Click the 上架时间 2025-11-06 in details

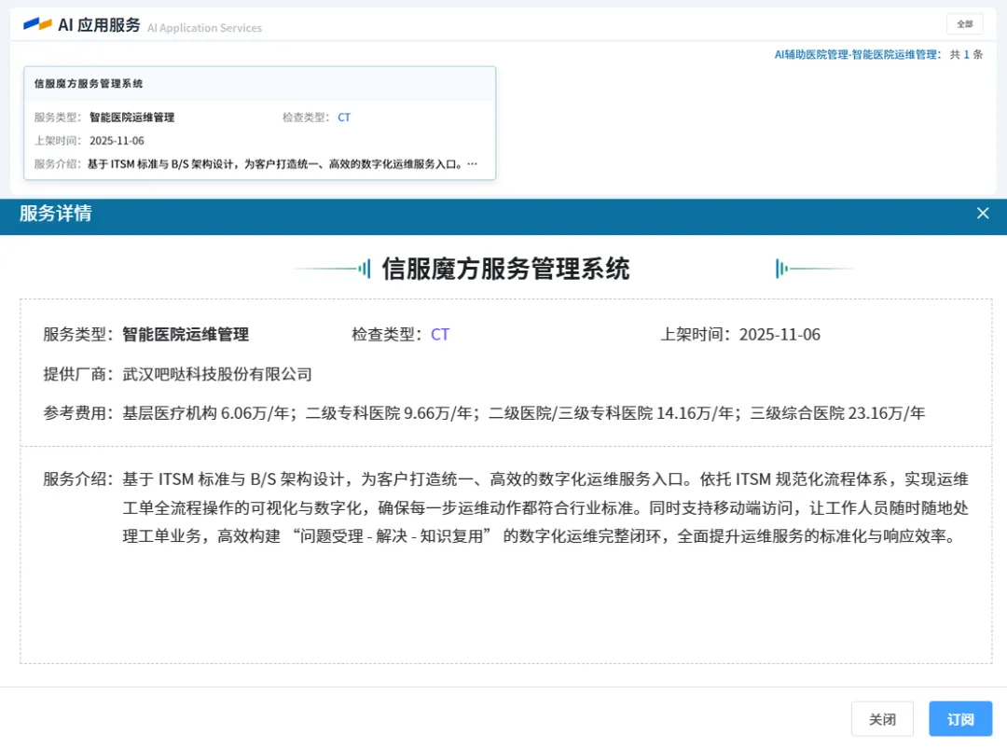[x=779, y=335]
